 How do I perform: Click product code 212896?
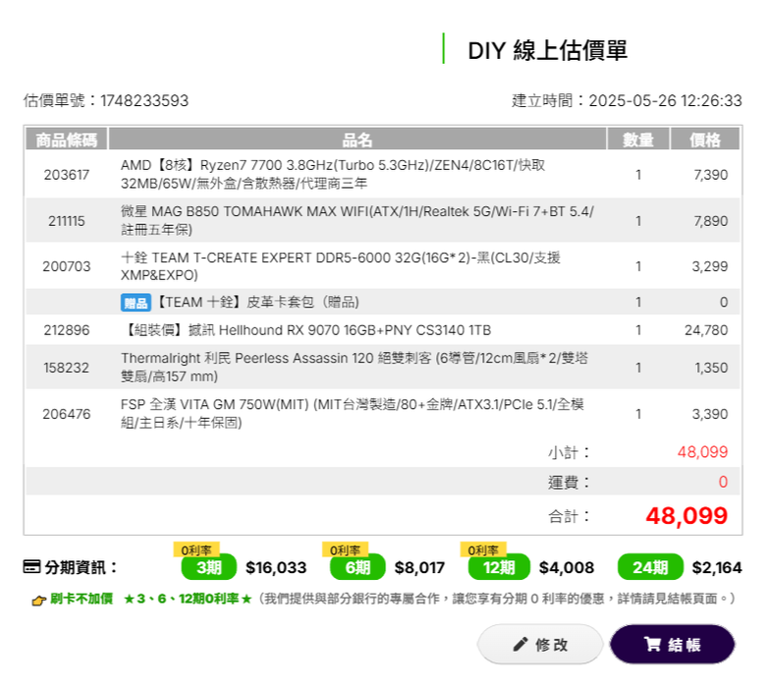[x=67, y=330]
